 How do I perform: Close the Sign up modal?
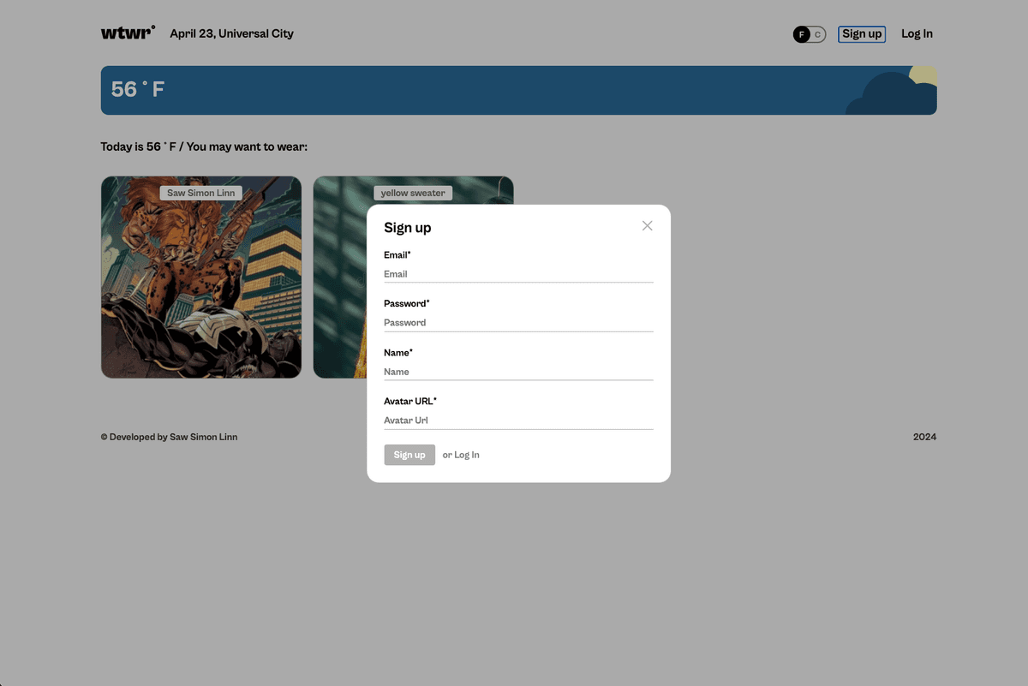[647, 225]
